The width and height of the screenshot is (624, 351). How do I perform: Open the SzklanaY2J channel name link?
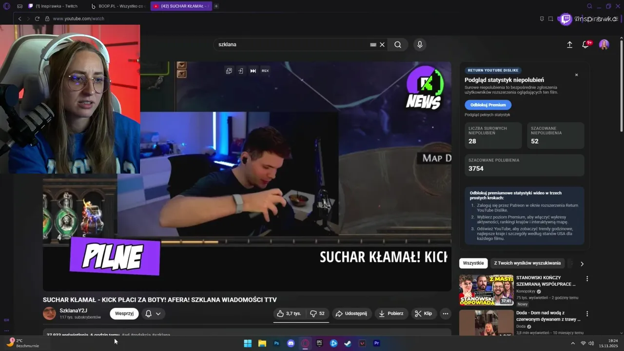pyautogui.click(x=73, y=311)
